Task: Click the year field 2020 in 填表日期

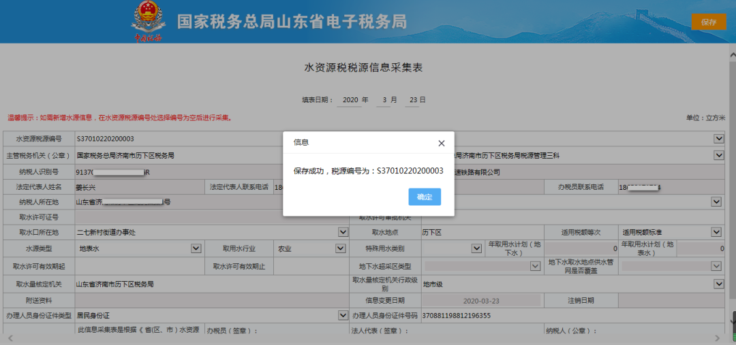Action: click(x=350, y=100)
